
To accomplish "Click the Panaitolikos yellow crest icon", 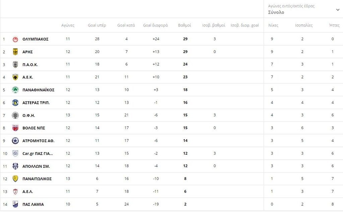I will click(15, 179).
